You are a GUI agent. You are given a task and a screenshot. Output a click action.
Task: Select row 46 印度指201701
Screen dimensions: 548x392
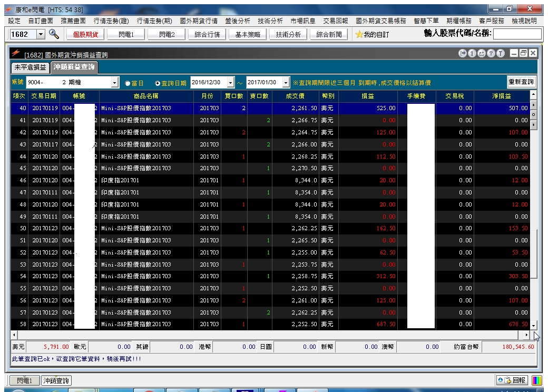[x=270, y=180]
